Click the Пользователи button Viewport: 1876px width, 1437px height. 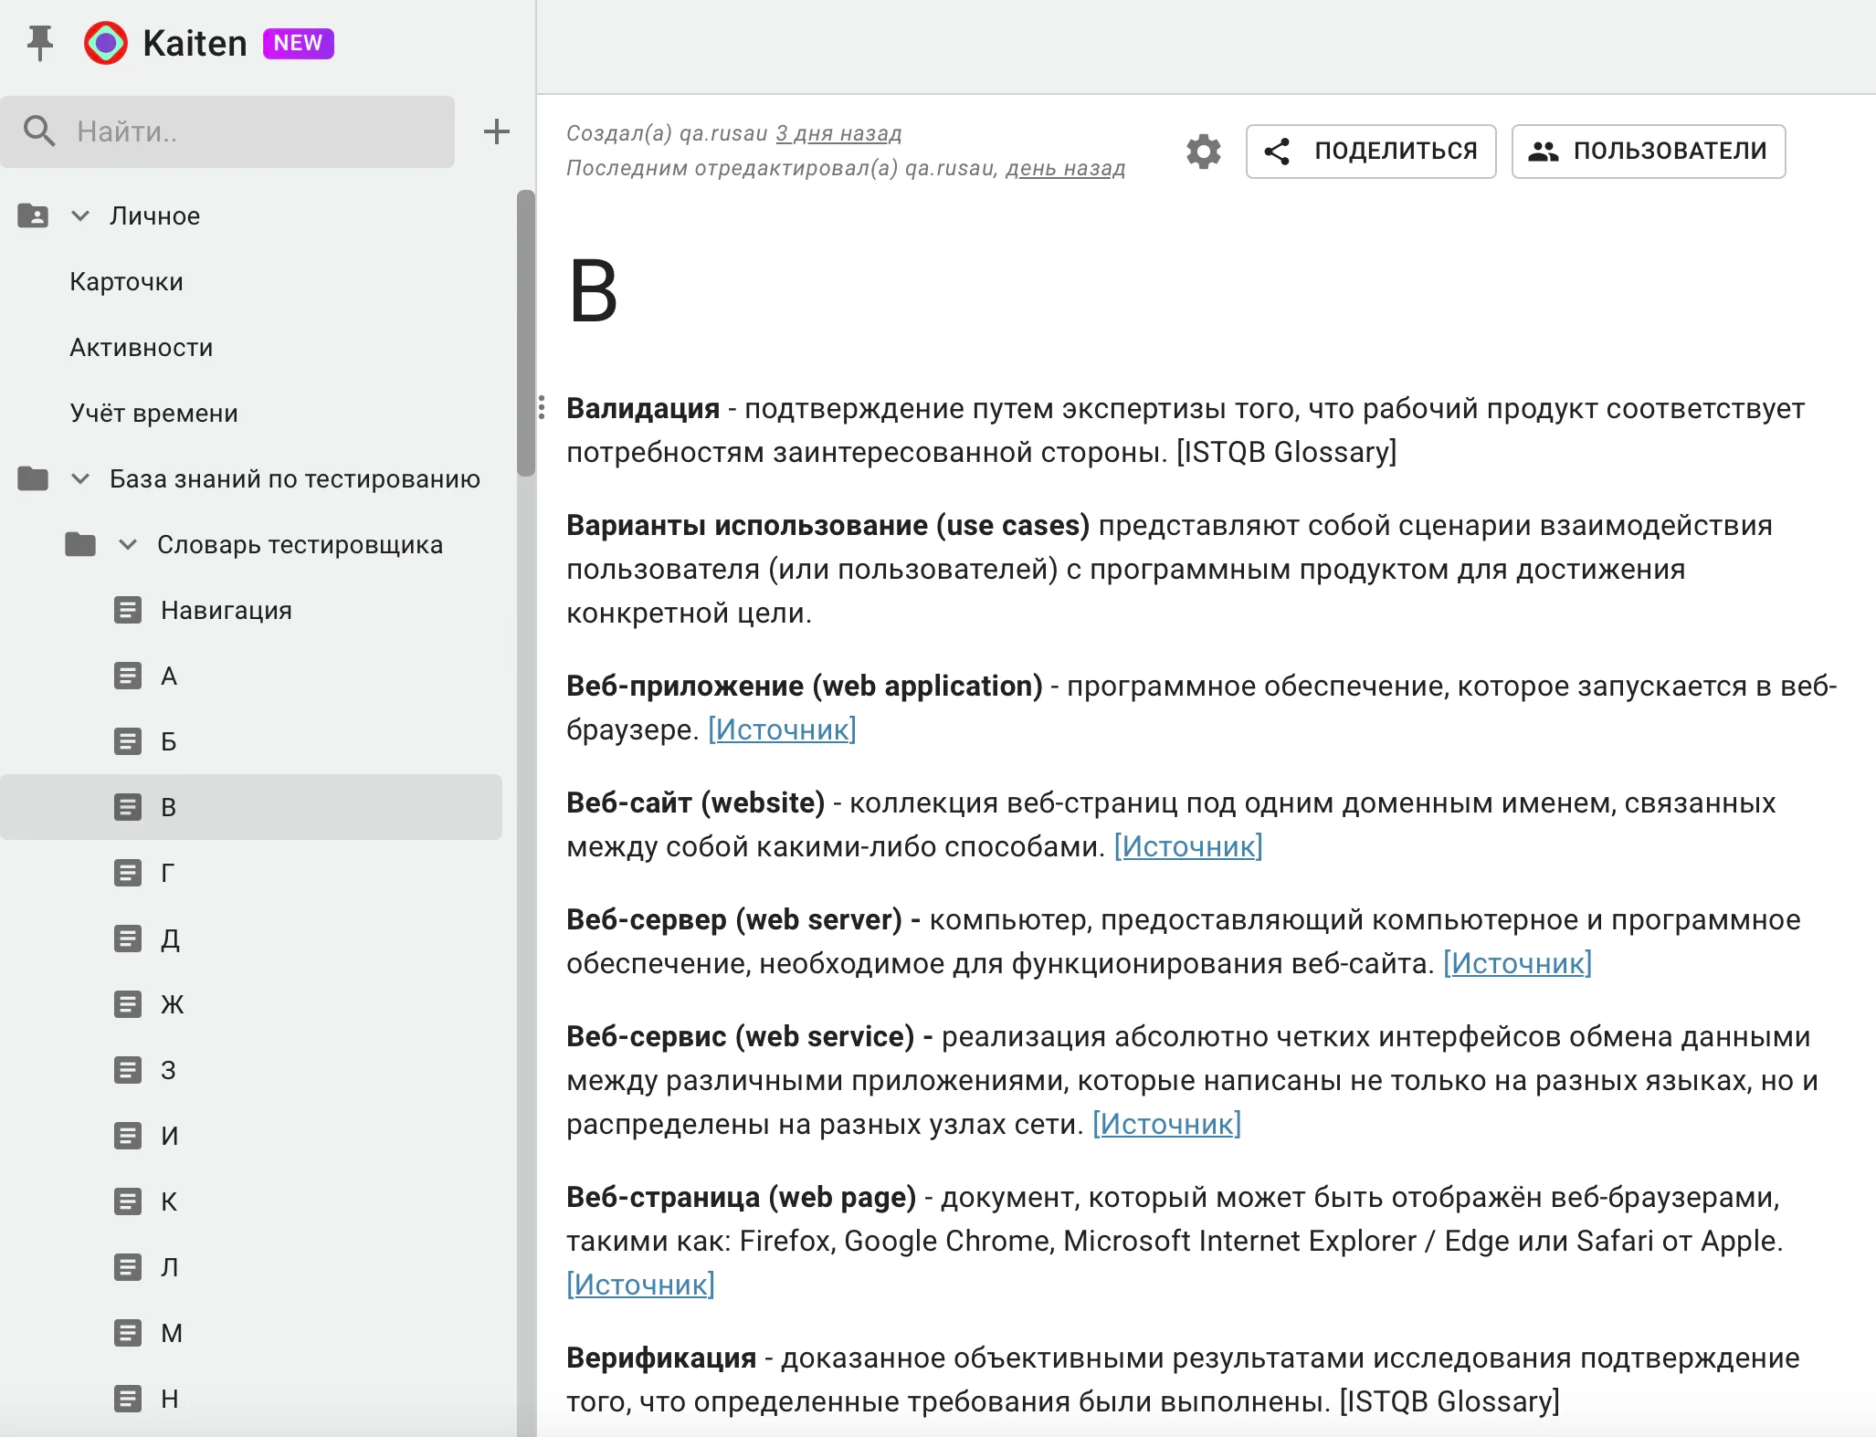(x=1648, y=152)
